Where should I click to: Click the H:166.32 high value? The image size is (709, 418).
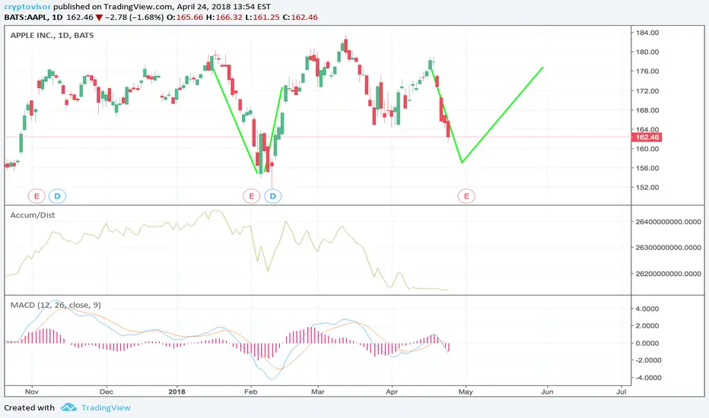coord(224,17)
